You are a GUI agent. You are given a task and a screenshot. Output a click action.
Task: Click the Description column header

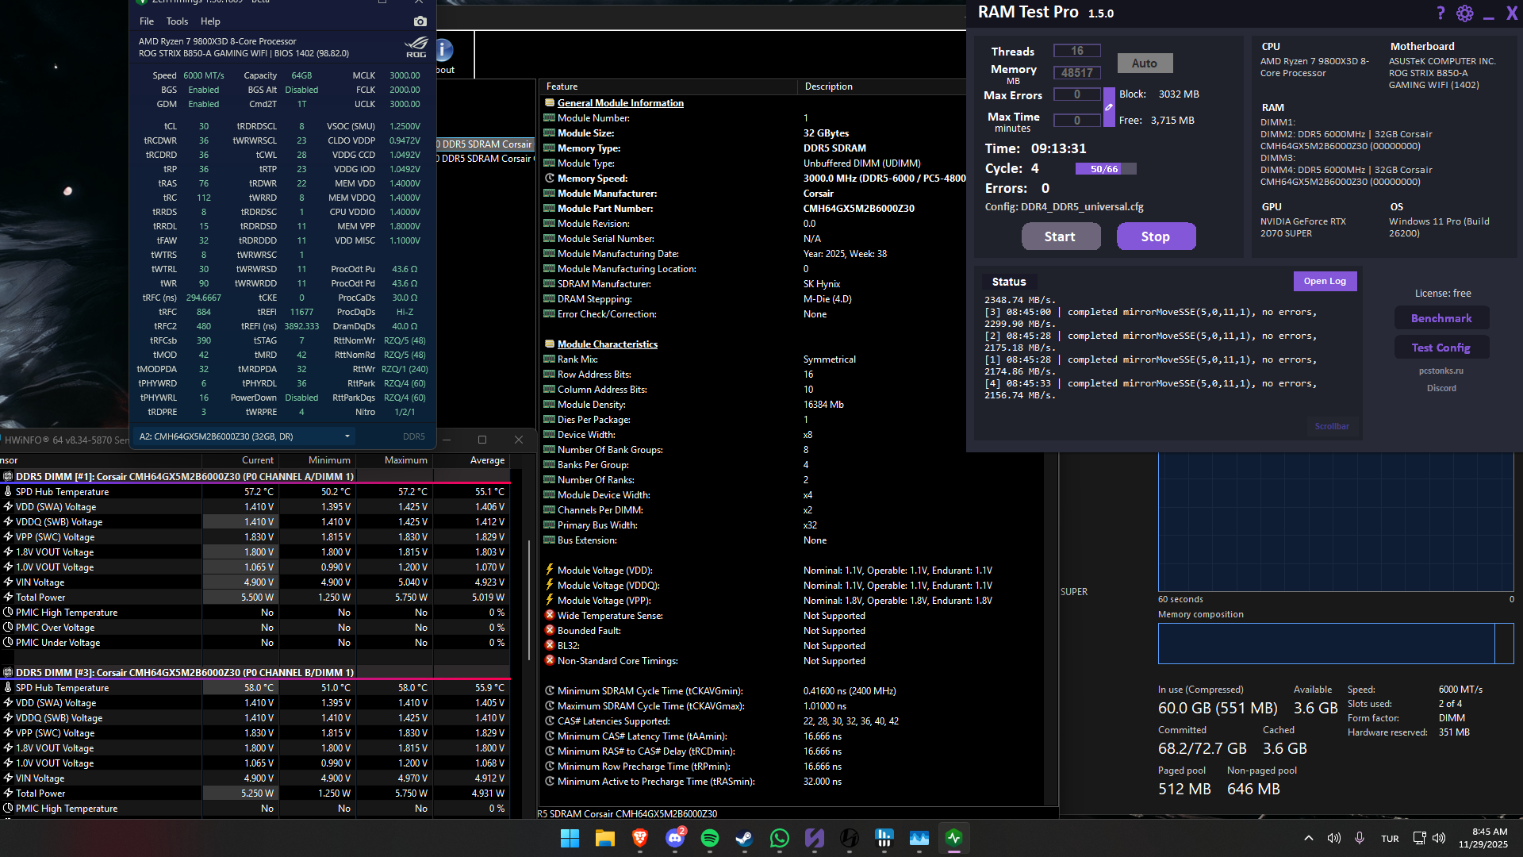point(882,86)
